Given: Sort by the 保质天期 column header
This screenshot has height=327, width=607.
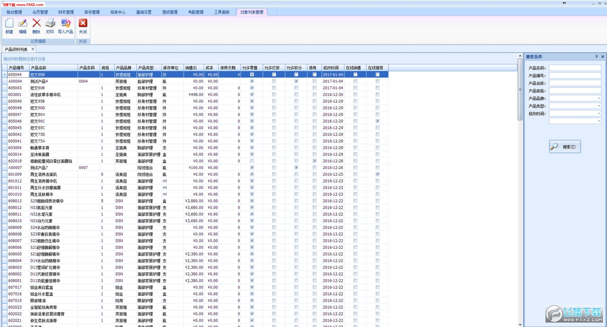Looking at the screenshot, I should [230, 68].
